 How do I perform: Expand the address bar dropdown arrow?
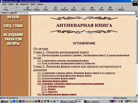136,13
